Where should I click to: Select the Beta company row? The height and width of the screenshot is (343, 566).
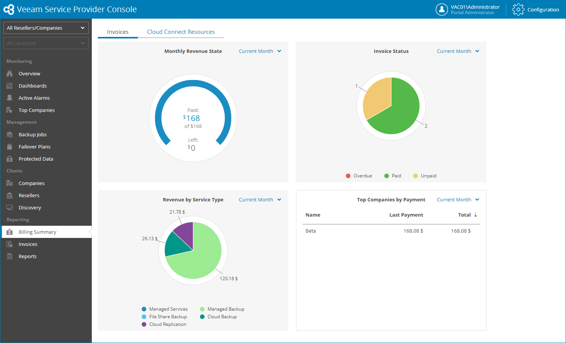(x=392, y=231)
